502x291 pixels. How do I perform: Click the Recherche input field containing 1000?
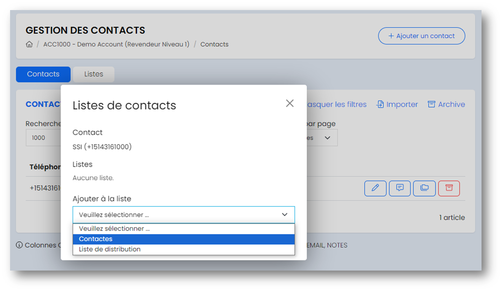tap(43, 138)
